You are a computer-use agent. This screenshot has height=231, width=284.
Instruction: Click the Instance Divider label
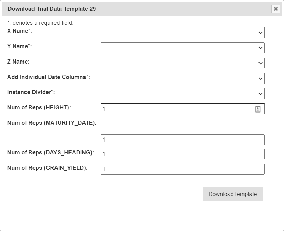pos(31,92)
